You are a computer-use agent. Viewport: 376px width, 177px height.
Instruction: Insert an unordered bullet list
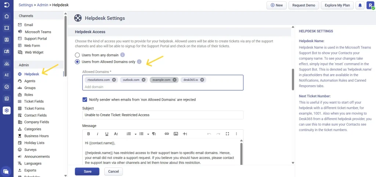[x=141, y=134]
